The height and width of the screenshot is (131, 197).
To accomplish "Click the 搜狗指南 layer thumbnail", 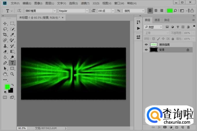I will click(154, 45).
